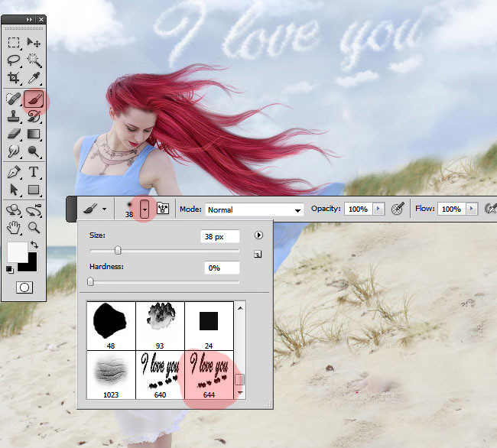497x448 pixels.
Task: Click the brush list scroll up arrow
Action: pos(240,308)
